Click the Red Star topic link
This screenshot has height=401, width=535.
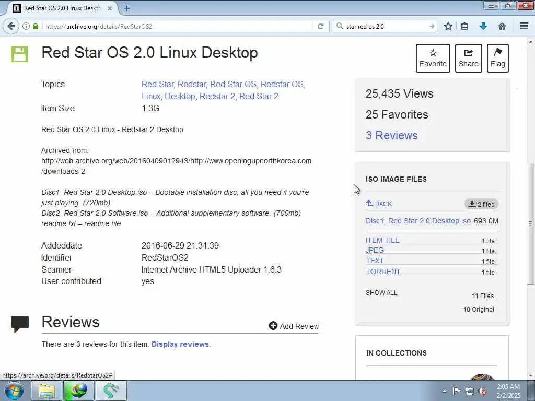(x=157, y=84)
